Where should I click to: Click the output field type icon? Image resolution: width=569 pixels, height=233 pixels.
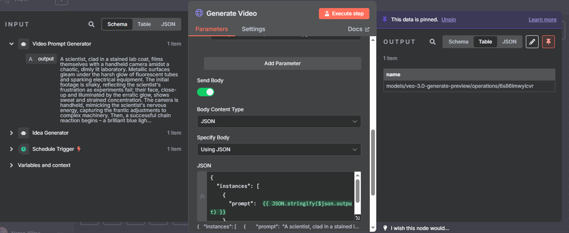point(30,59)
